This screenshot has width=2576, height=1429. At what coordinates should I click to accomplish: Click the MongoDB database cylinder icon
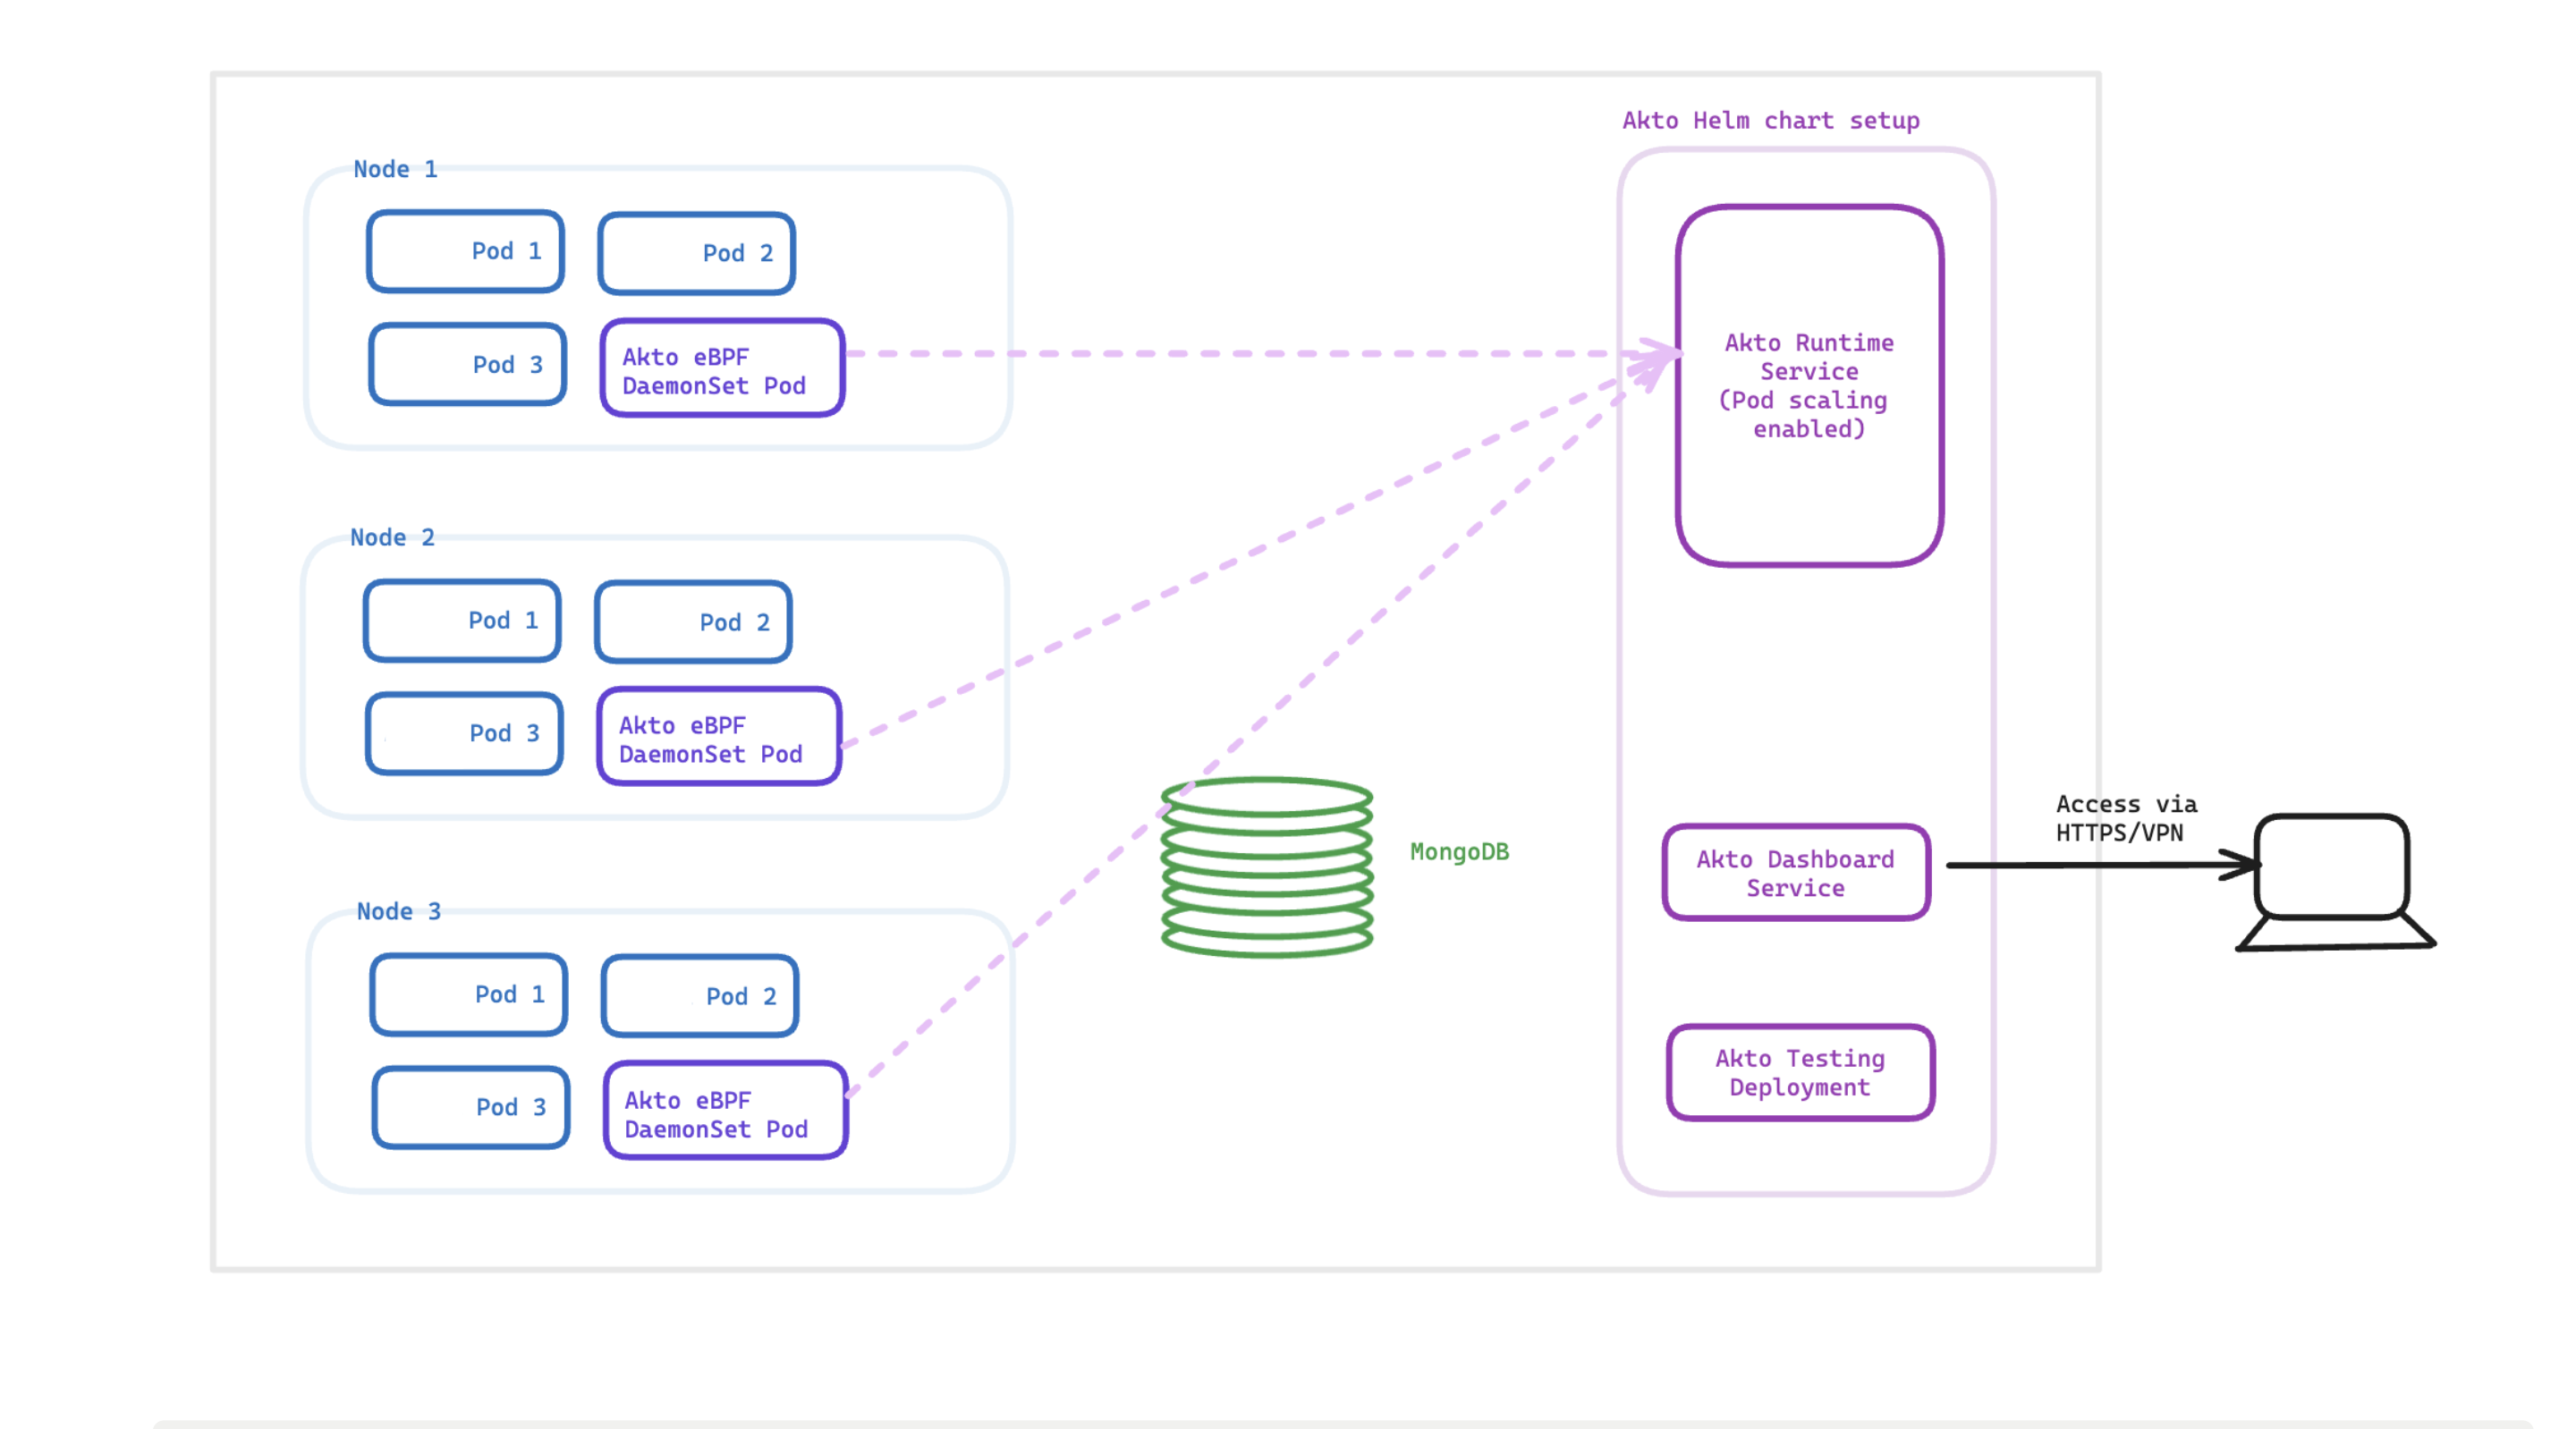[x=1266, y=867]
